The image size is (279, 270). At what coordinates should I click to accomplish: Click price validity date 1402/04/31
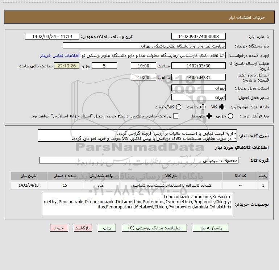point(199,77)
